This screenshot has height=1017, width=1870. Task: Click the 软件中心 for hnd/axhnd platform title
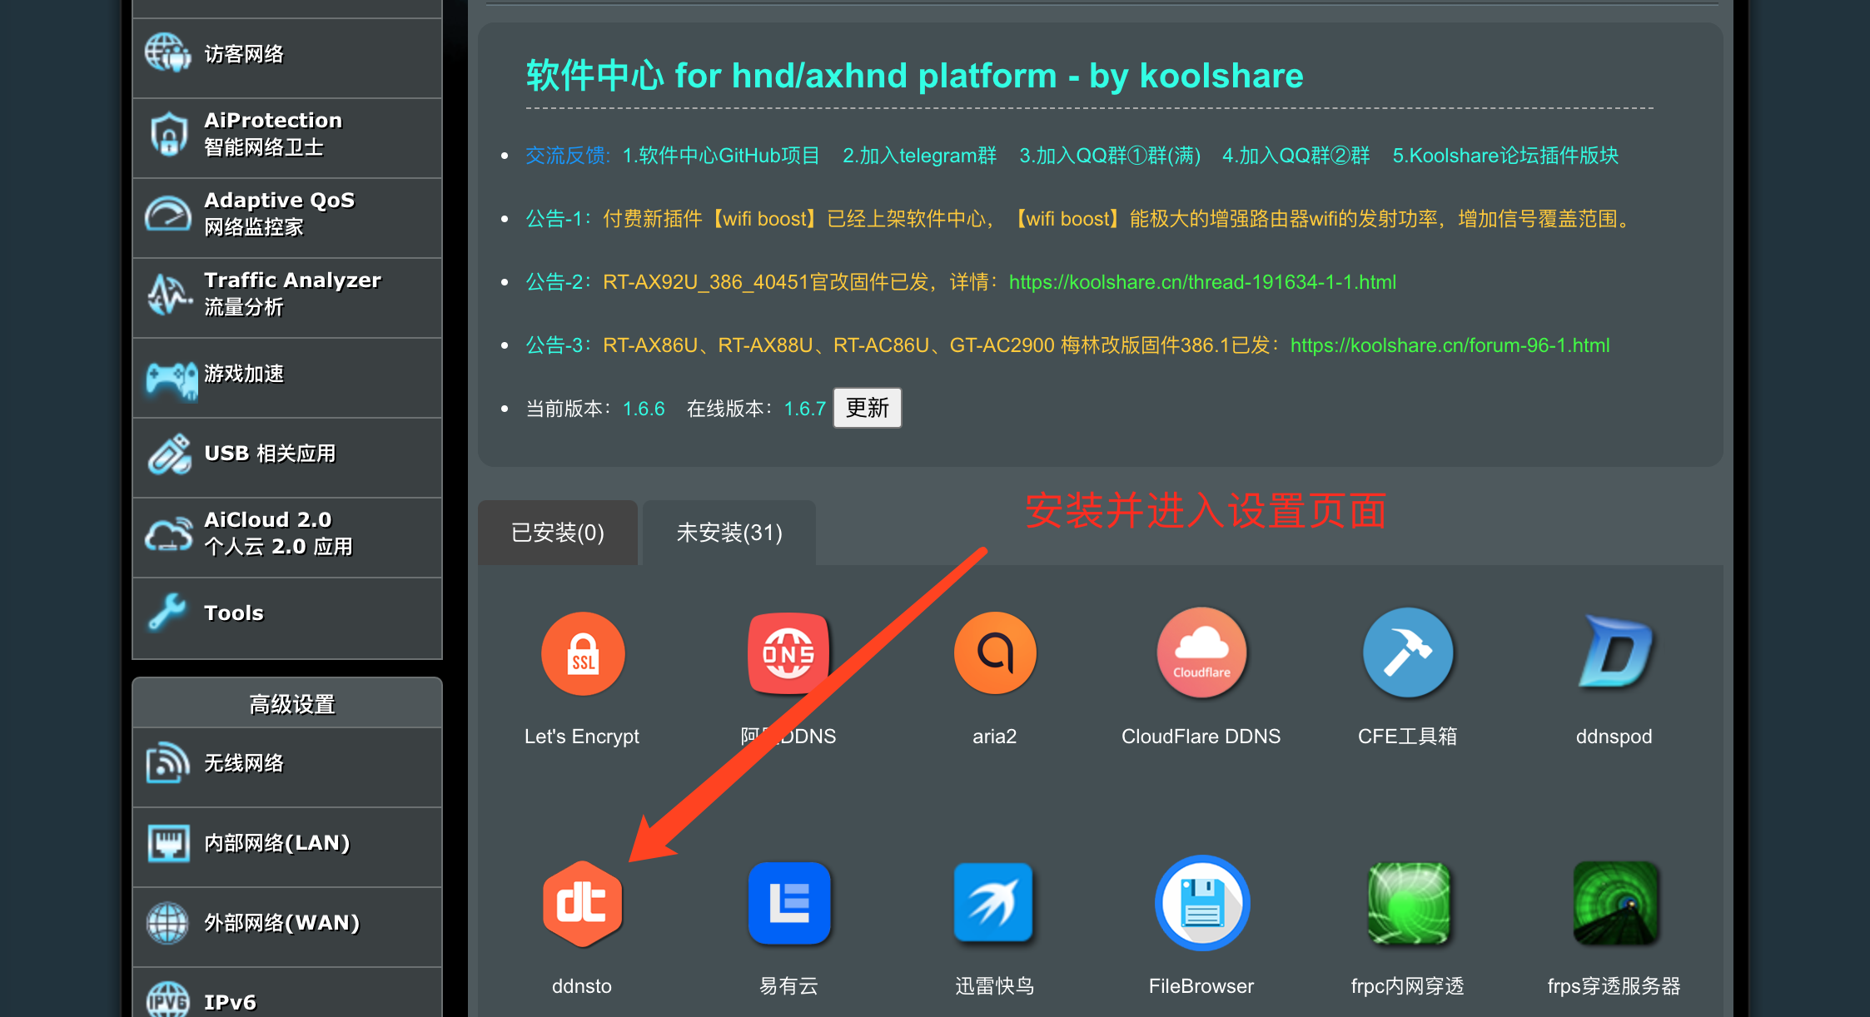(x=914, y=76)
